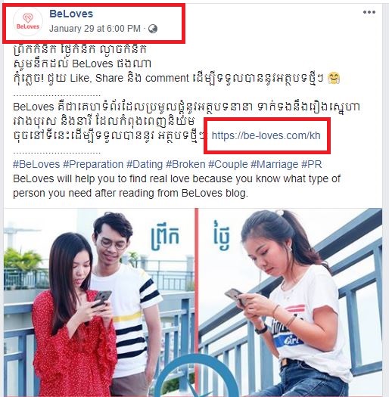Click the English description text of post
This screenshot has height=397, width=389.
(x=176, y=186)
